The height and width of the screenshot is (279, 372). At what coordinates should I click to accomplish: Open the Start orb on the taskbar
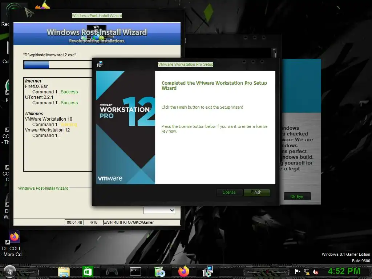pyautogui.click(x=9, y=271)
